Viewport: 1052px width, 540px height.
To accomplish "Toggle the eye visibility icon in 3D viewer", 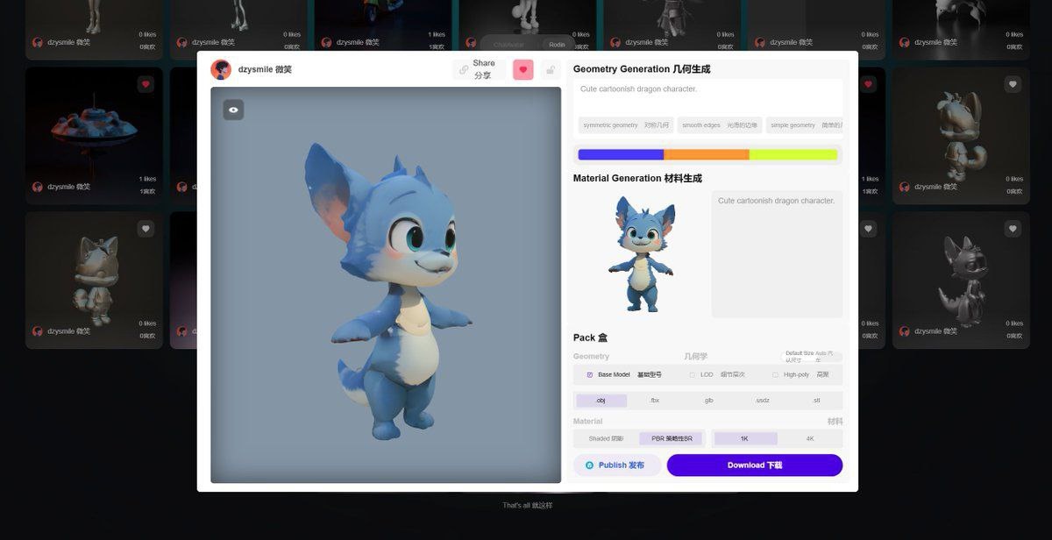I will point(232,110).
